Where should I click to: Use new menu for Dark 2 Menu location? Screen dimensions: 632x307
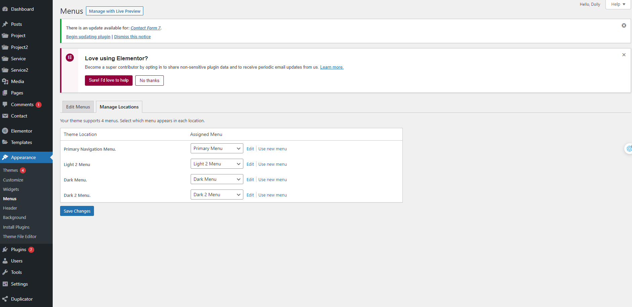point(273,195)
